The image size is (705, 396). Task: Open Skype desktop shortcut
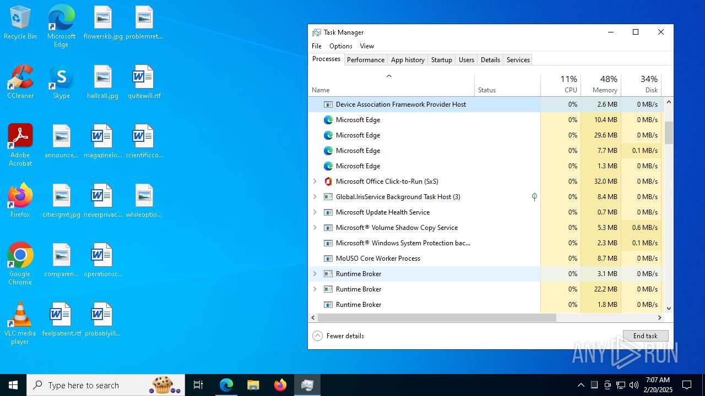[x=61, y=82]
